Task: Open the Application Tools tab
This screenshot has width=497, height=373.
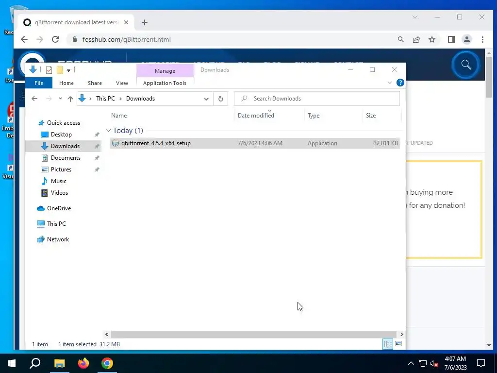Action: pos(165,83)
